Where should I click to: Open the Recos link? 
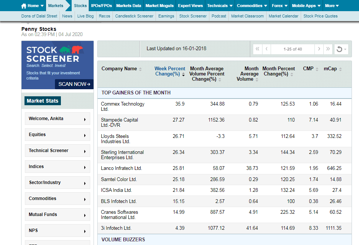(x=104, y=16)
